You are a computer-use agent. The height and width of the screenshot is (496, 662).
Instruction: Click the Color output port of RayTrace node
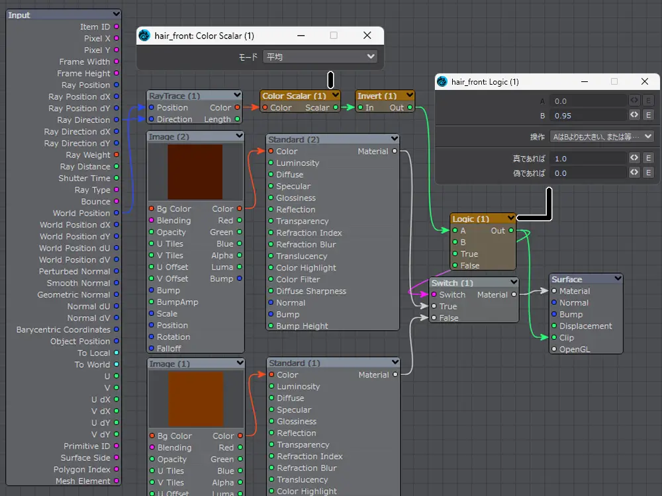(238, 108)
